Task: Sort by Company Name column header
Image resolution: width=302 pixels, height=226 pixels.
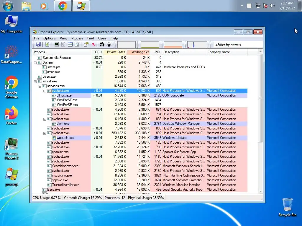Action: pos(227,52)
